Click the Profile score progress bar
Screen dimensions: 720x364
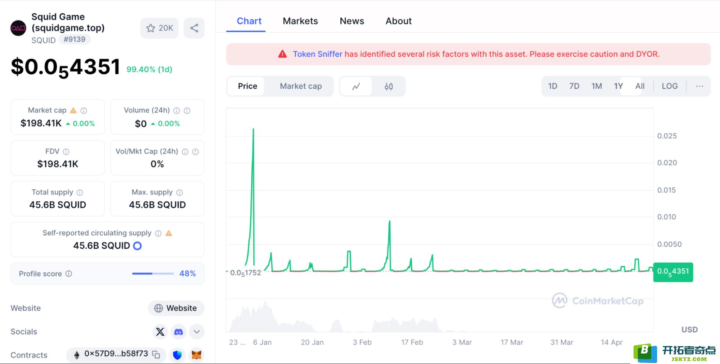[x=153, y=274]
